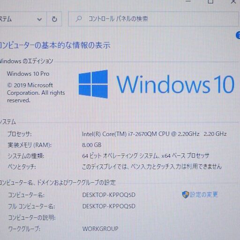
Task: Click the maximize window button
Action: click(x=210, y=1)
